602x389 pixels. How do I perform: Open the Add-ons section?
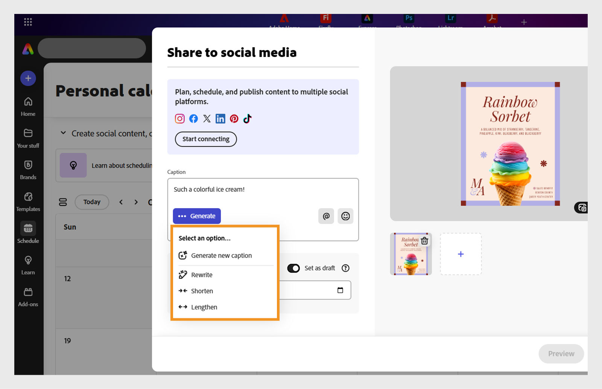[28, 295]
